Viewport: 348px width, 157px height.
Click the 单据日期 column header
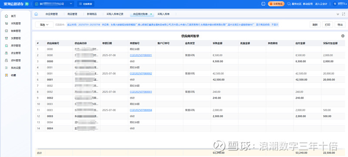point(114,43)
